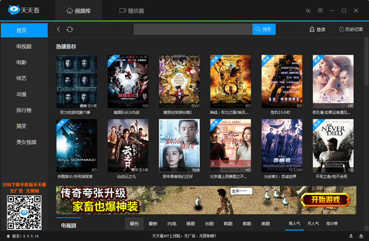Select 排行榜 in the left sidebar
Image resolution: width=369 pixels, height=241 pixels.
(x=24, y=110)
